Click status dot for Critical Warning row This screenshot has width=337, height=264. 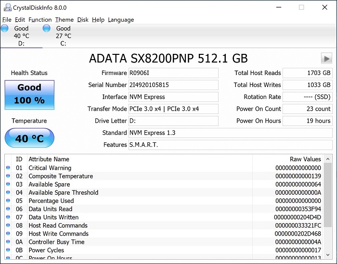tap(8, 168)
